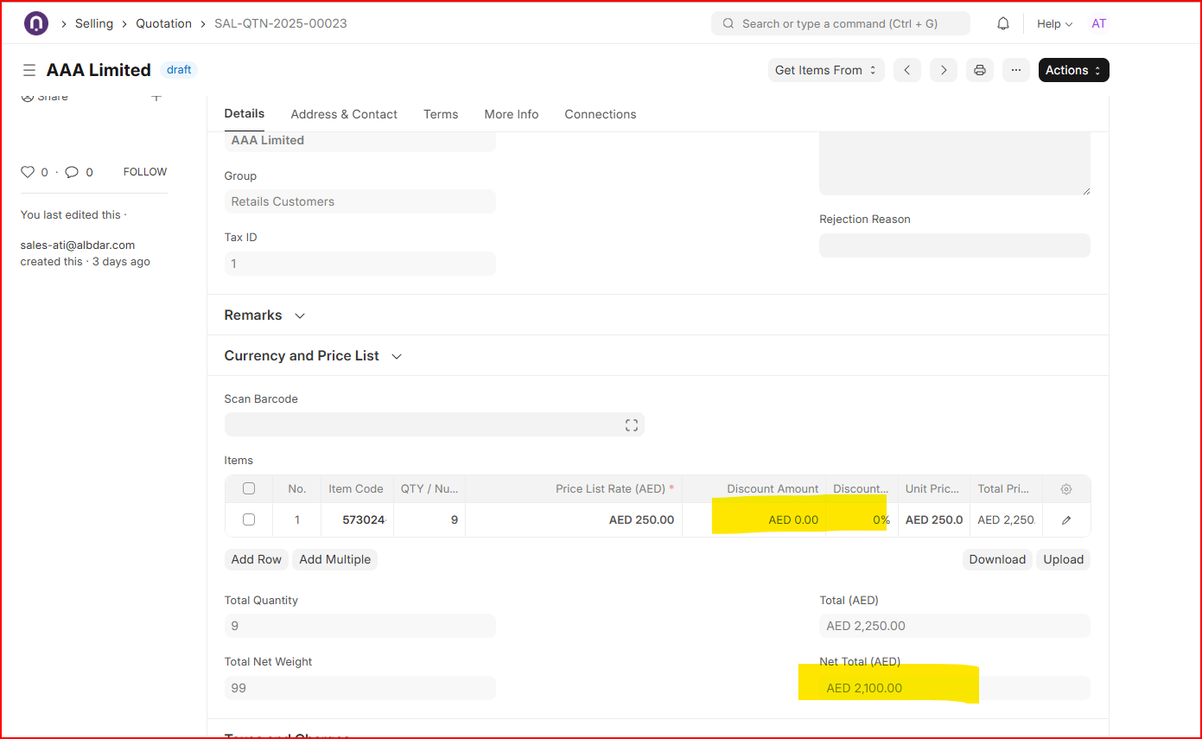Open the Get Items From dropdown
Screen dimensions: 1202x739
coord(825,70)
